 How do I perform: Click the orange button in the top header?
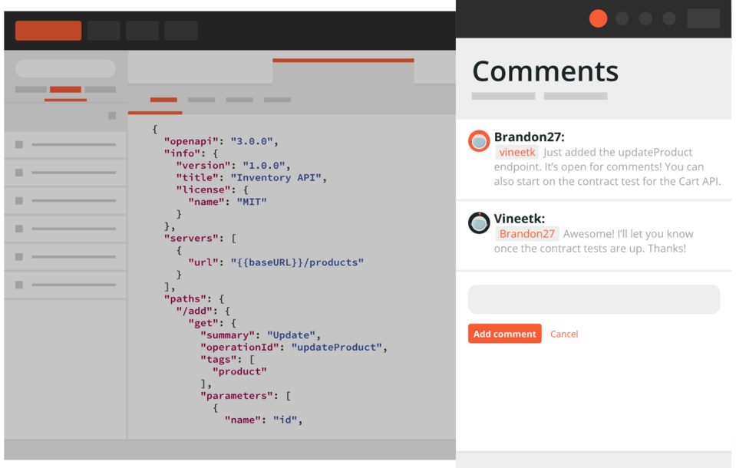pyautogui.click(x=48, y=31)
